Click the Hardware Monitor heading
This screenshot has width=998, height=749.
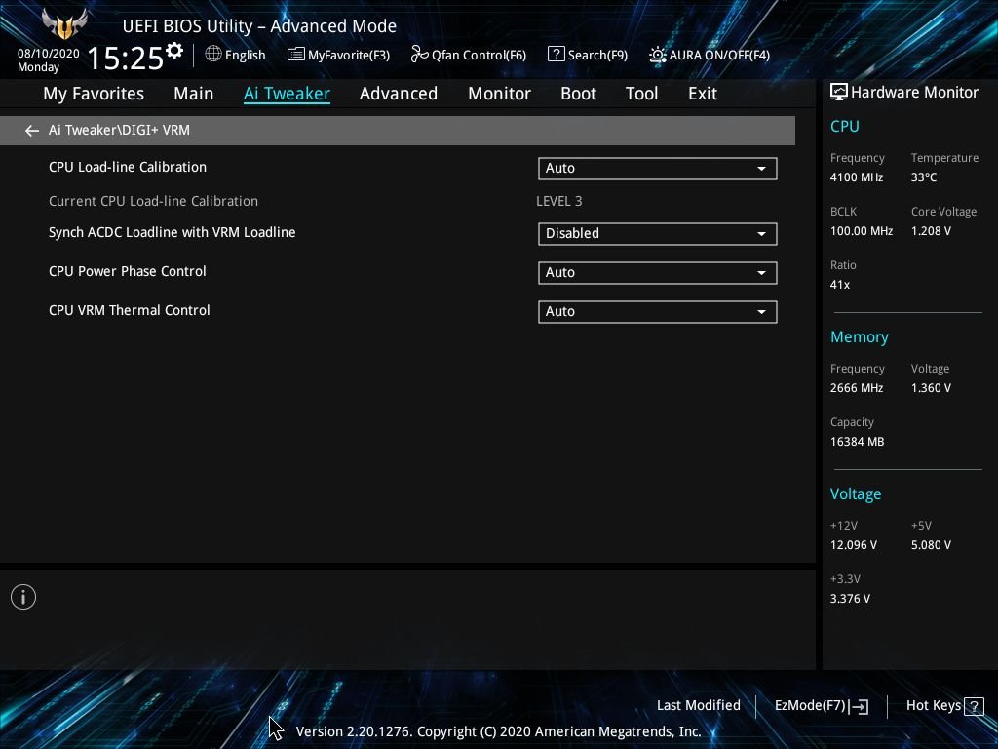tap(914, 93)
